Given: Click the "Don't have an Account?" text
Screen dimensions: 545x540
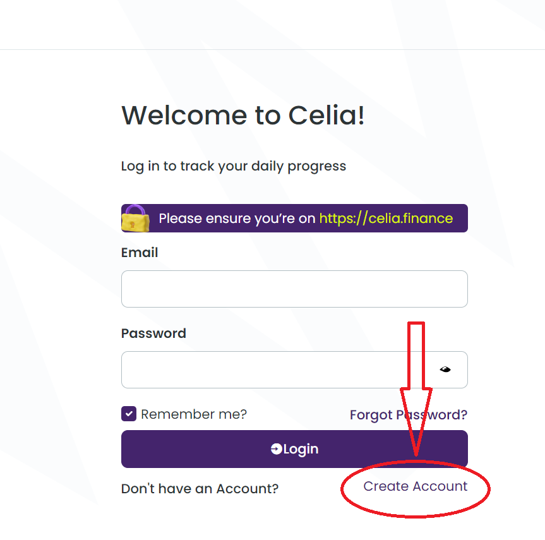Looking at the screenshot, I should click(200, 489).
